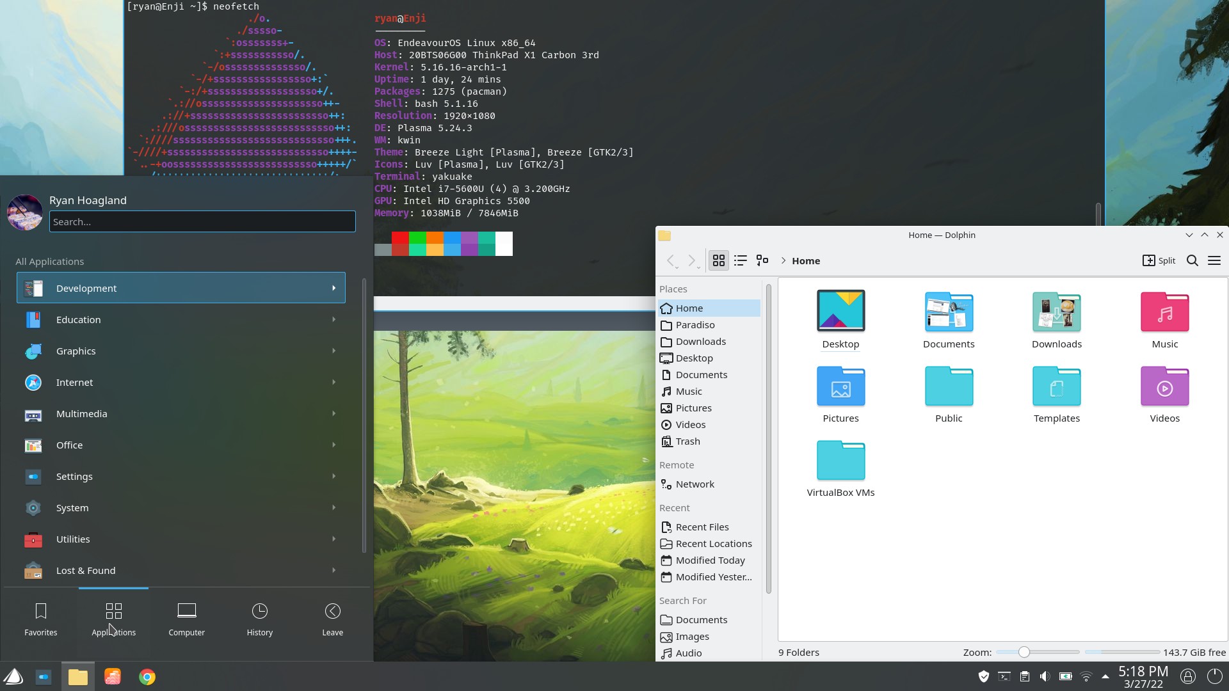This screenshot has width=1229, height=691.
Task: Open the Desktop folder in Dolphin
Action: [840, 319]
